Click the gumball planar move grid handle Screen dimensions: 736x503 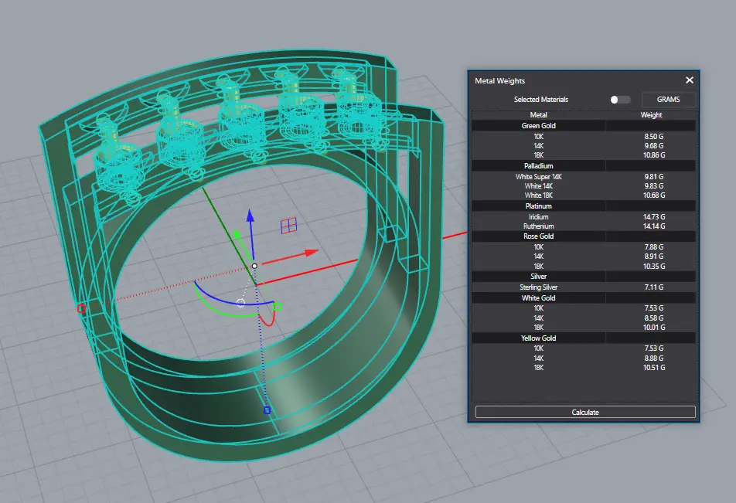(288, 226)
